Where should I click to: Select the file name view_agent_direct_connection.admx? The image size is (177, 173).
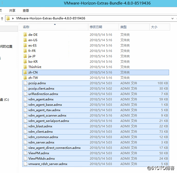pyautogui.click(x=55, y=148)
